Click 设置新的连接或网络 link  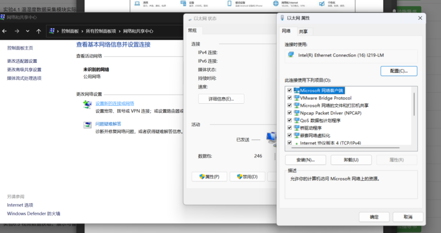tap(115, 103)
